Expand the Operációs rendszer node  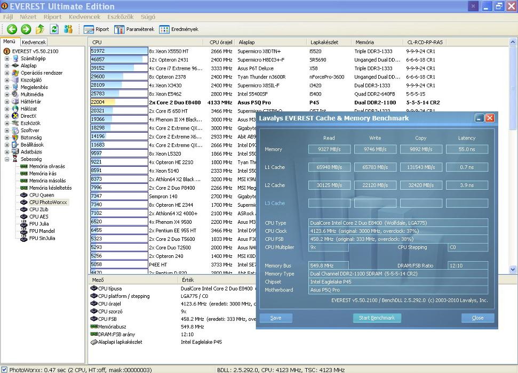click(x=7, y=73)
